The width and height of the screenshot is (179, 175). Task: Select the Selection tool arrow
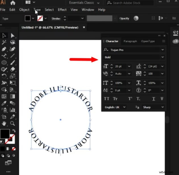4,36
